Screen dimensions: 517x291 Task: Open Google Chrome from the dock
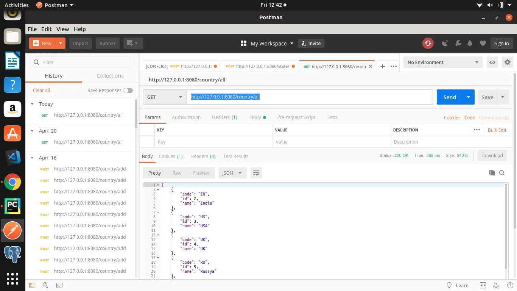click(x=12, y=182)
